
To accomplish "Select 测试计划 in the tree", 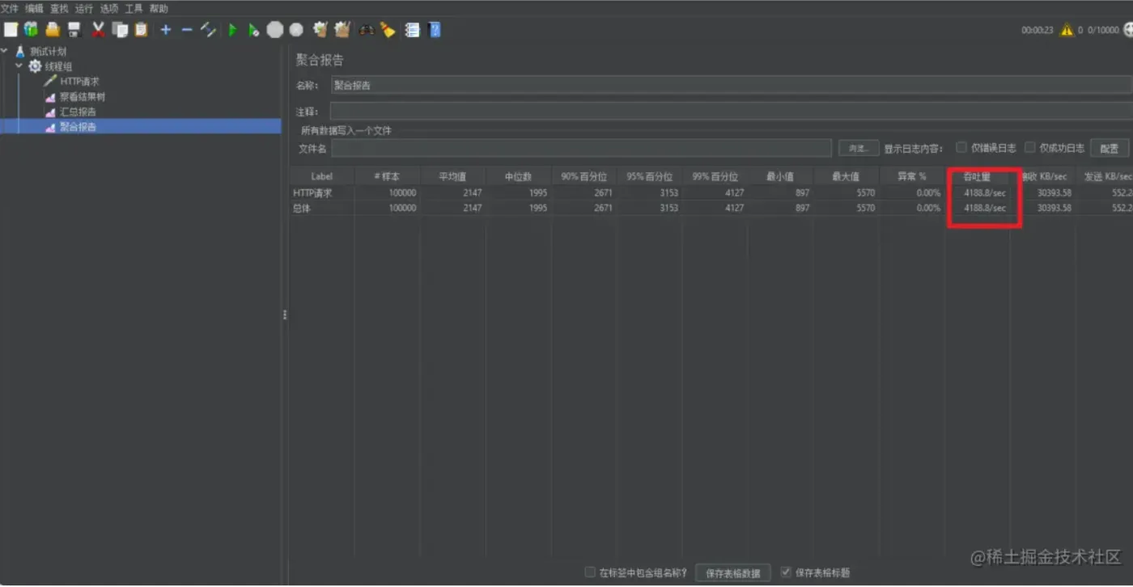I will [x=49, y=51].
